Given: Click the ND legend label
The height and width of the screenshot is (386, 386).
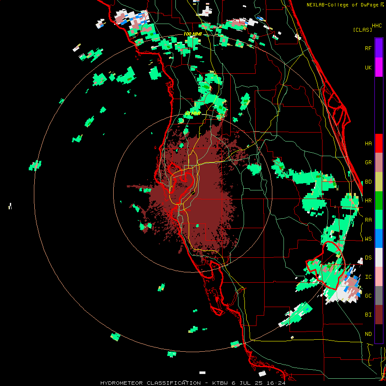Looking at the screenshot, I should (x=368, y=334).
